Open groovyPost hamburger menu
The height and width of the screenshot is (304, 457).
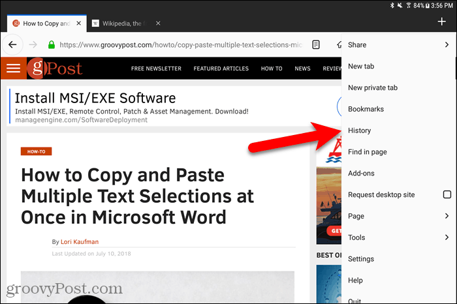[14, 68]
